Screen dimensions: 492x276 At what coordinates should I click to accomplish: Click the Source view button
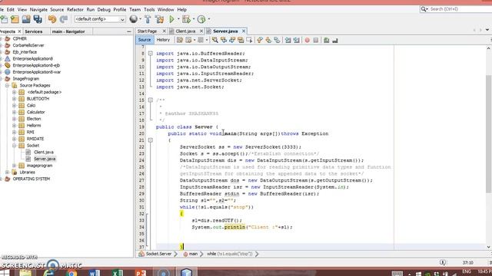click(x=145, y=40)
